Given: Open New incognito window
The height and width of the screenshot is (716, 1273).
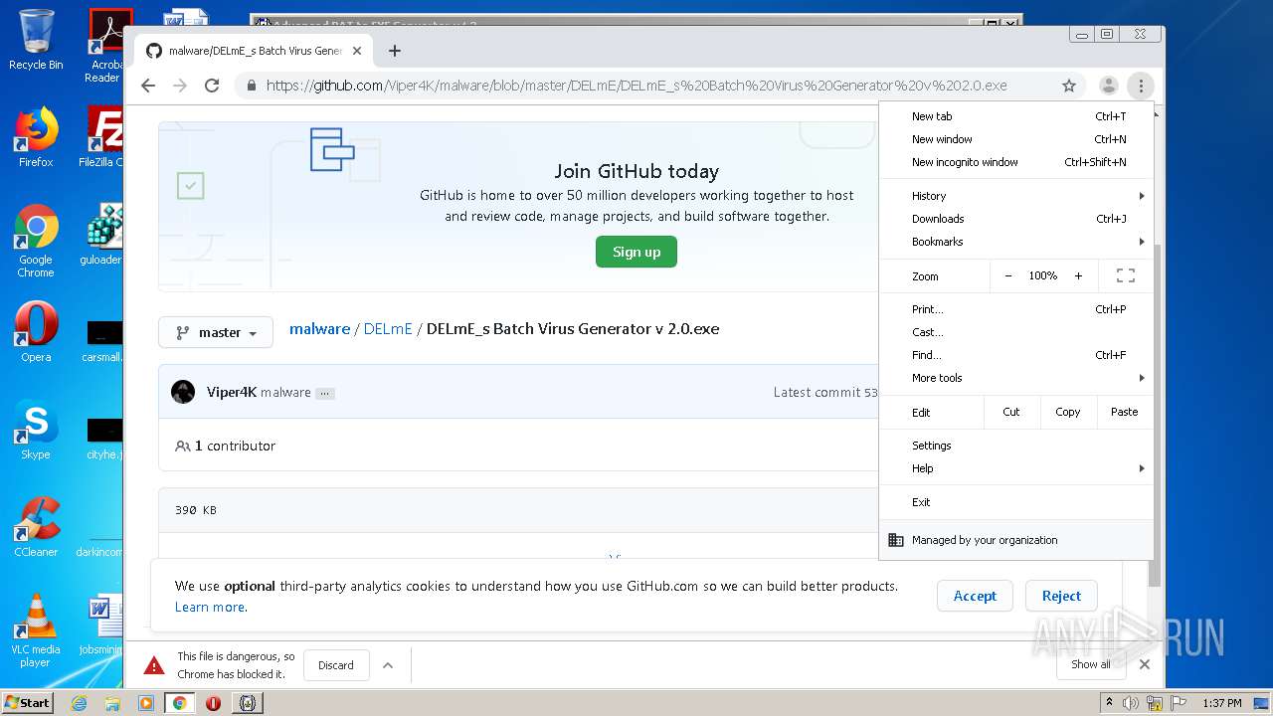Looking at the screenshot, I should coord(1016,162).
